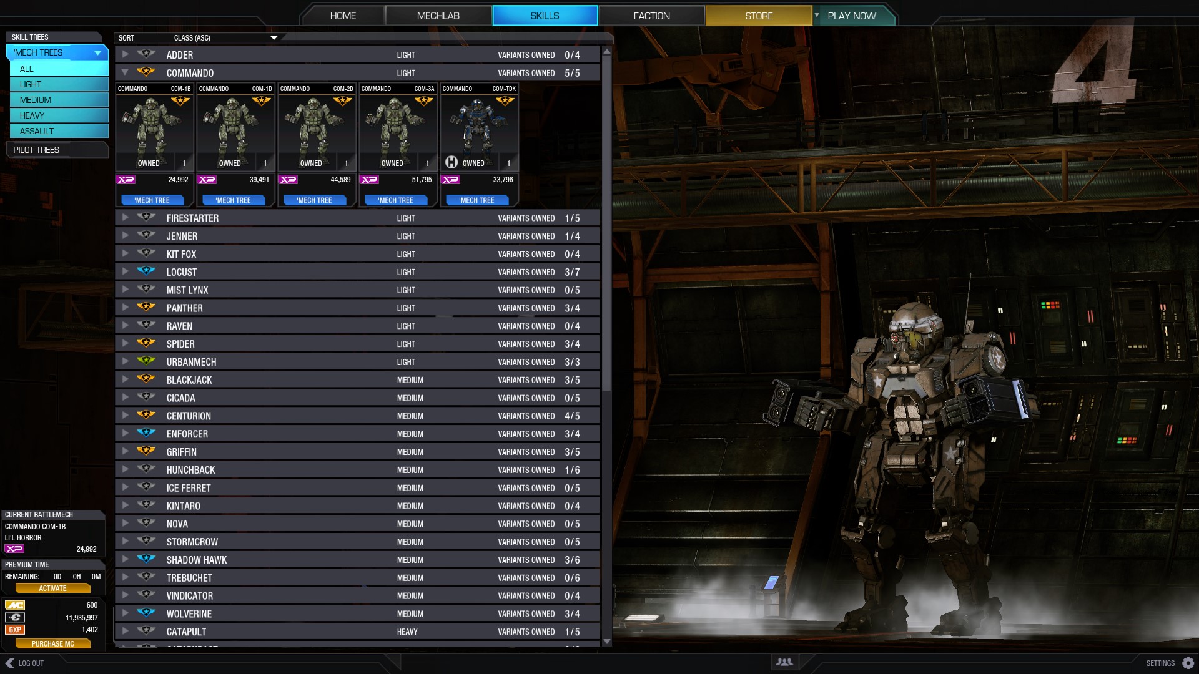Click the XP icon in Current Battlemech panel
1199x674 pixels.
click(14, 549)
